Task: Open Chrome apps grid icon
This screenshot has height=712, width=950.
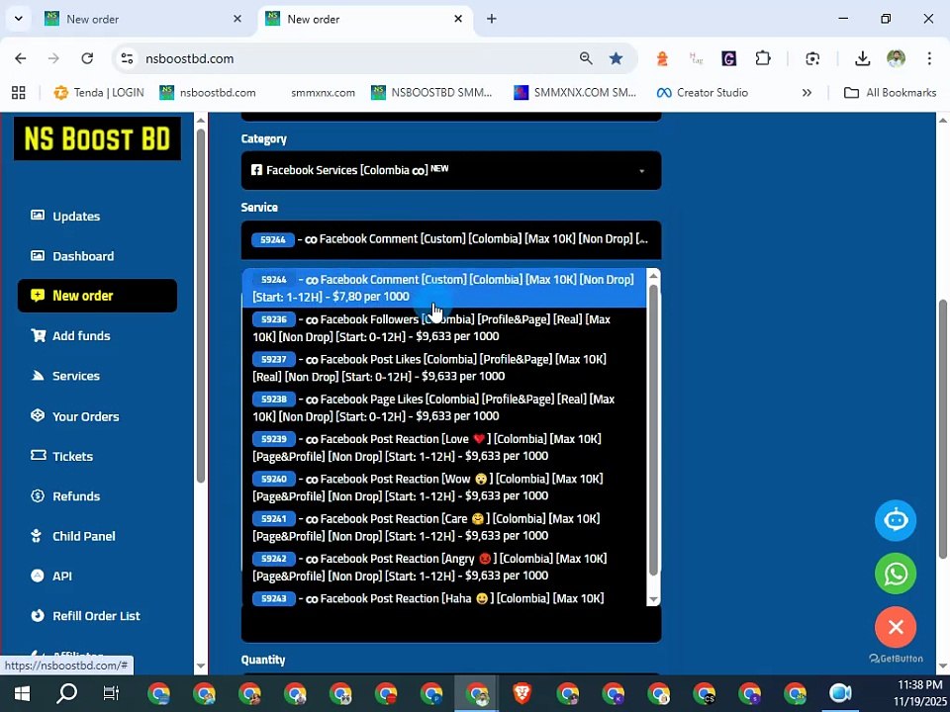Action: (19, 93)
